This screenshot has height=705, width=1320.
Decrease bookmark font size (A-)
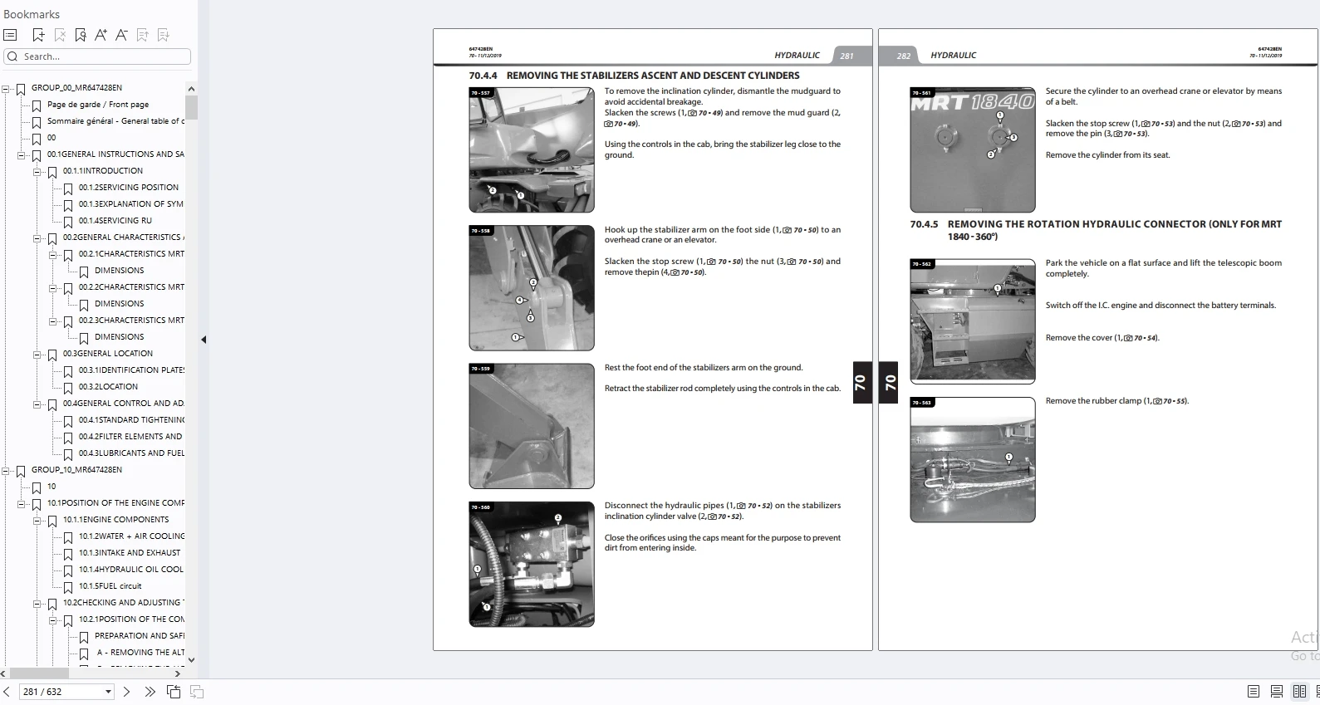[121, 35]
